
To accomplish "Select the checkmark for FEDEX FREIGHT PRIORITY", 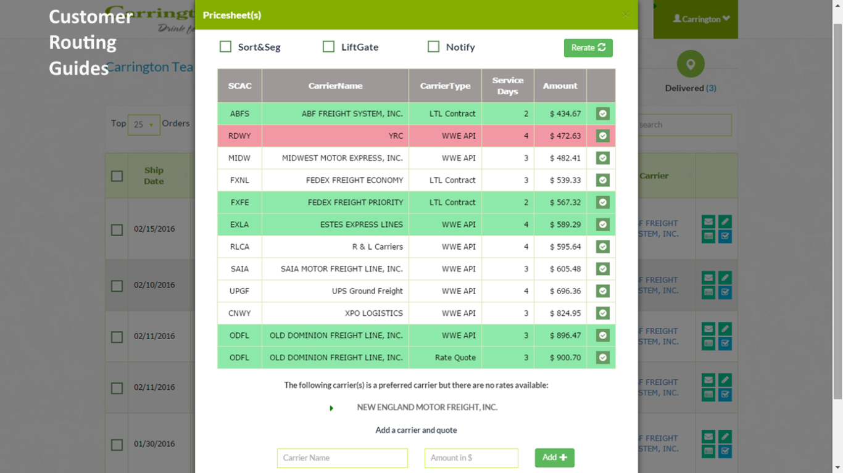I will tap(602, 202).
